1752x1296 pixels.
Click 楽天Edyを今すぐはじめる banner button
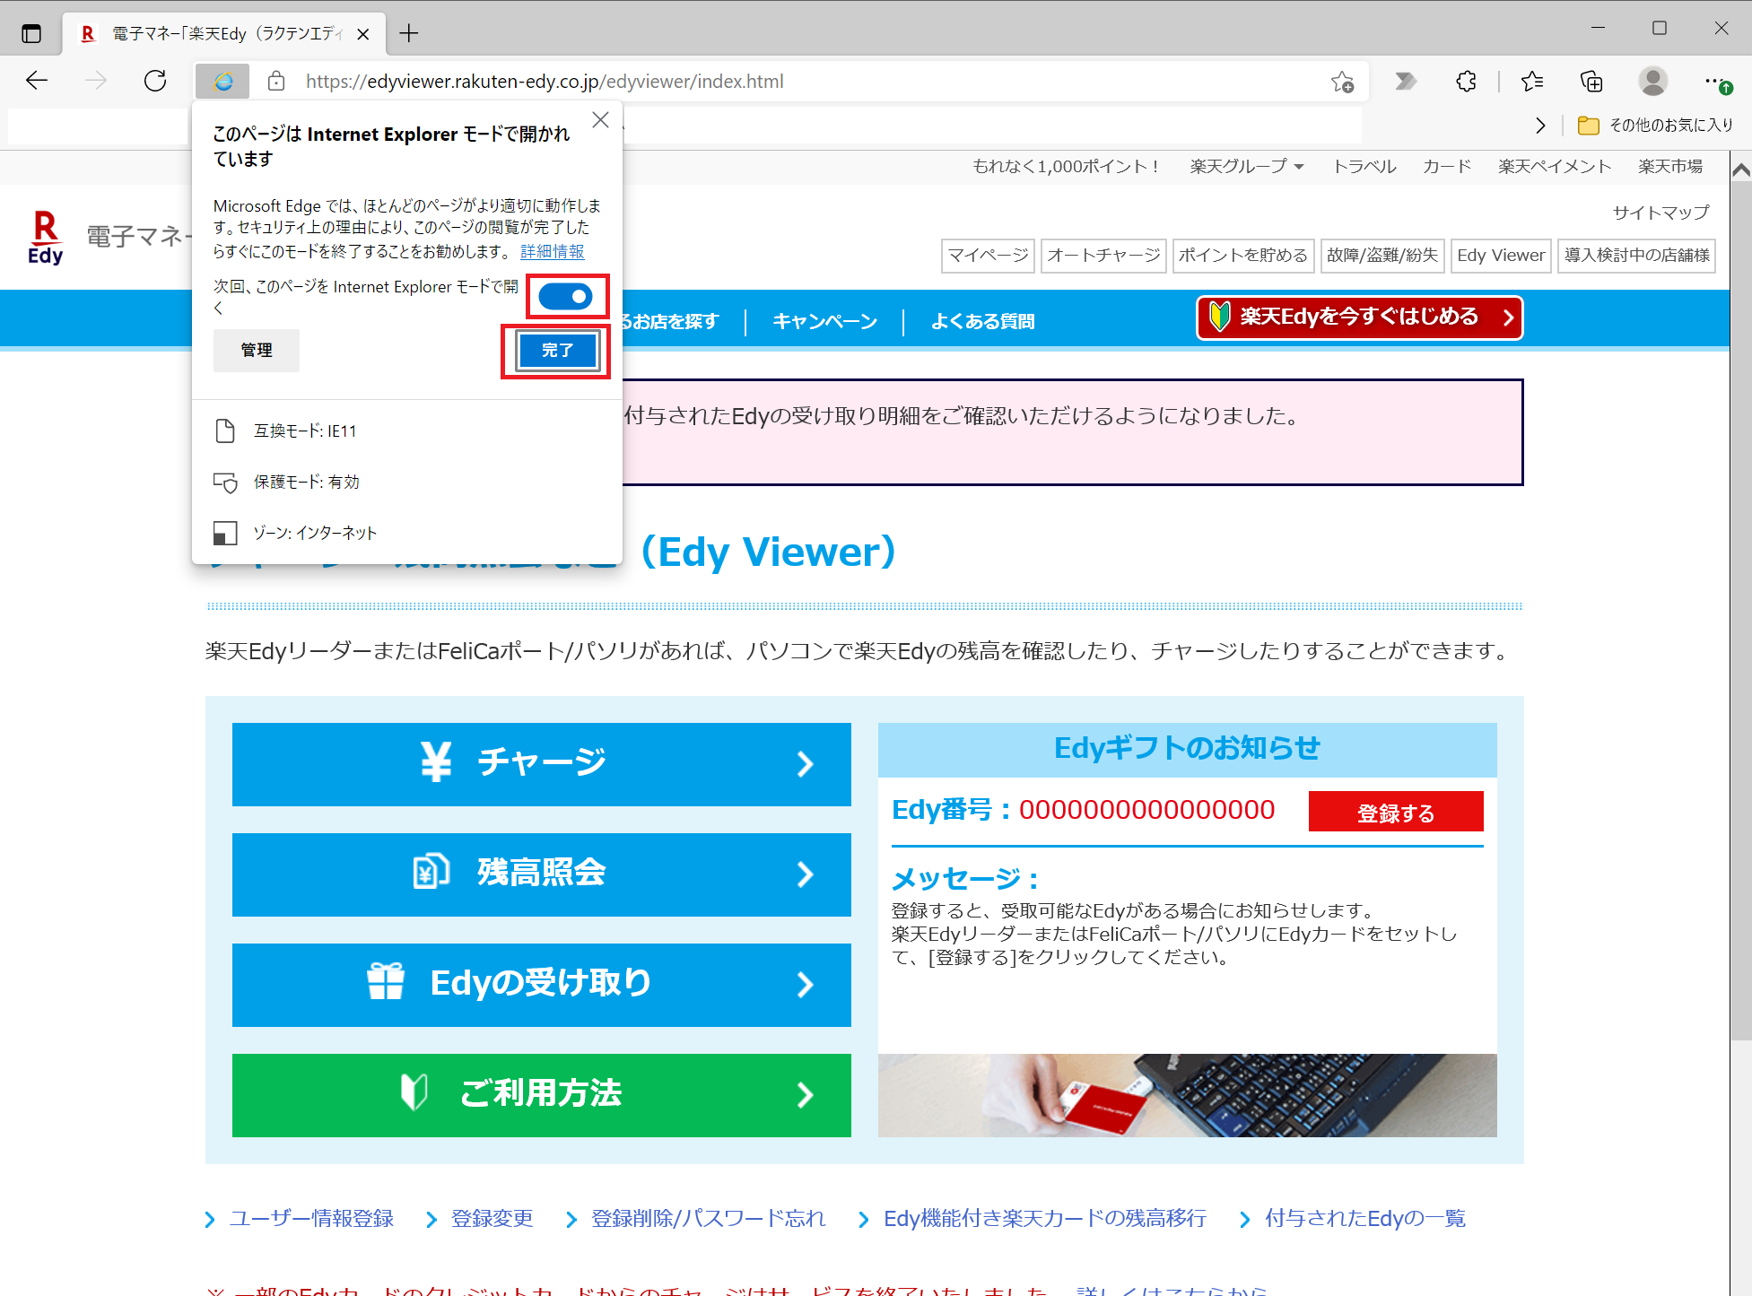1360,317
